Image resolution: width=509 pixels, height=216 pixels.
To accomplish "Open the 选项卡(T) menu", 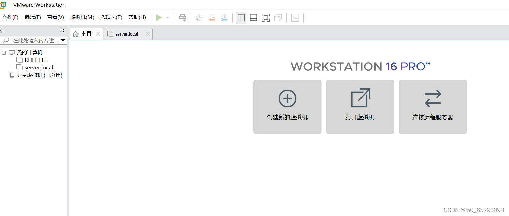I will pos(111,17).
